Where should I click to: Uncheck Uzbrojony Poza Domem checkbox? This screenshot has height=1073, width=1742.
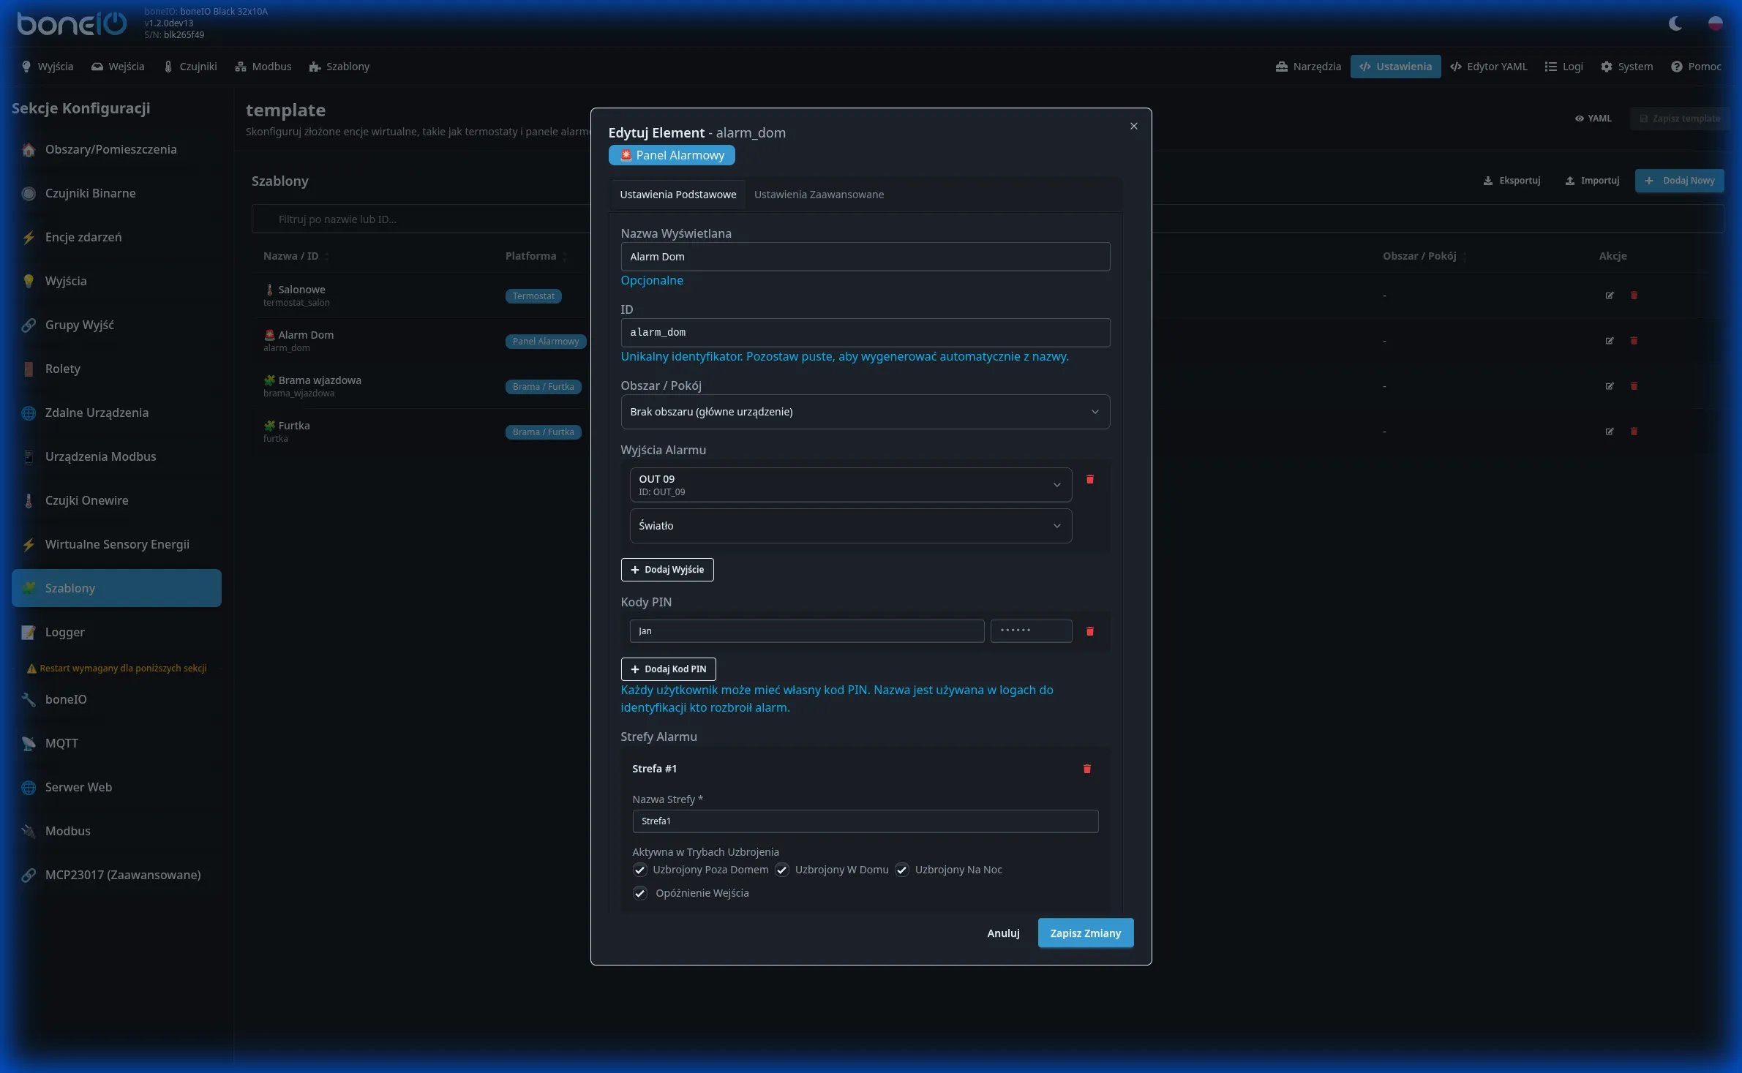(x=640, y=870)
